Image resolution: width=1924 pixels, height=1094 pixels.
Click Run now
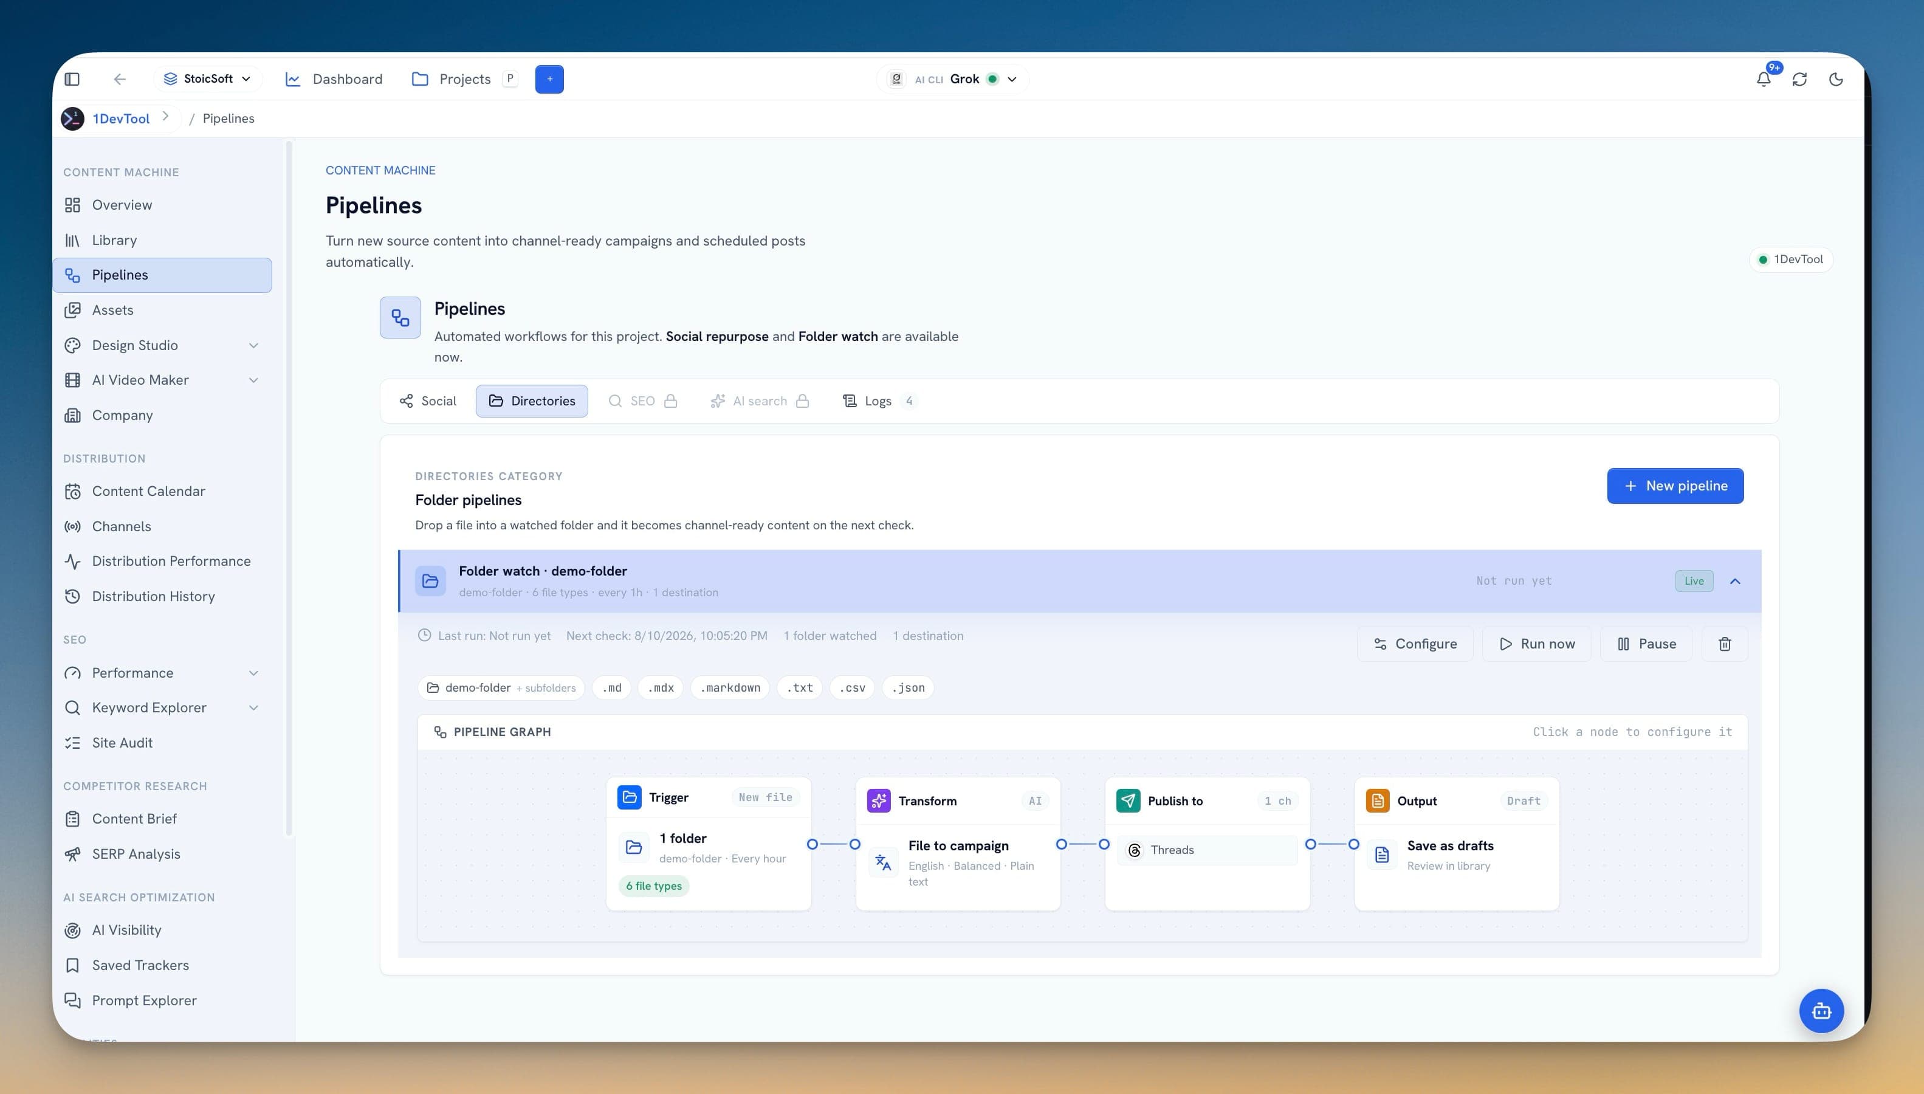pyautogui.click(x=1536, y=644)
